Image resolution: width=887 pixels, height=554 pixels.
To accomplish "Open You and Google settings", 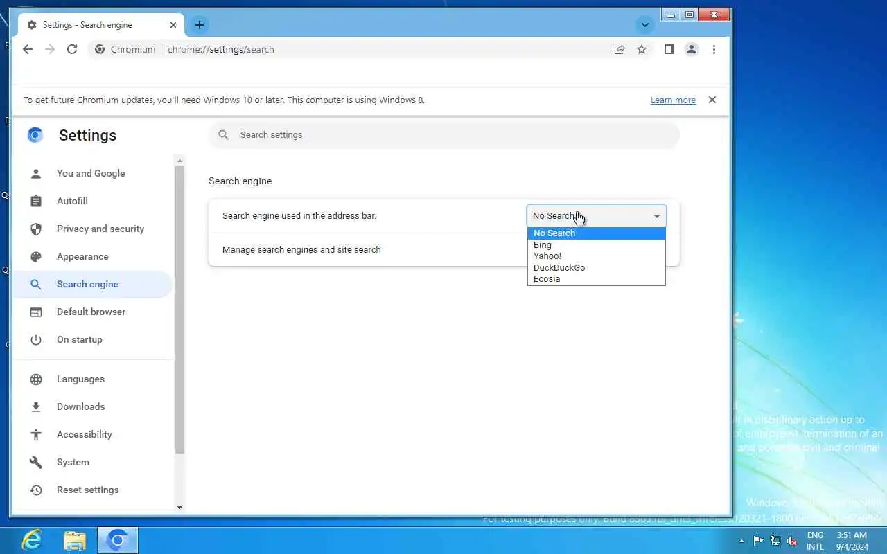I will (x=91, y=173).
